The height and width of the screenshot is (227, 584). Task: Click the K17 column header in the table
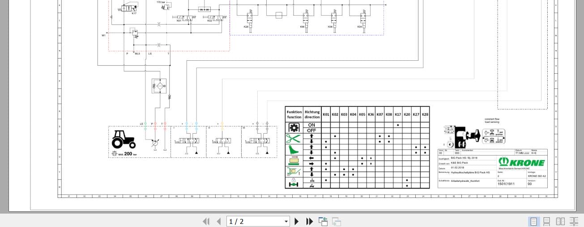397,114
